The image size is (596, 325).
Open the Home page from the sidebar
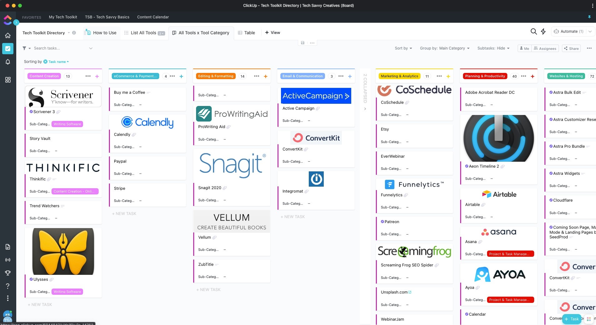tap(8, 35)
